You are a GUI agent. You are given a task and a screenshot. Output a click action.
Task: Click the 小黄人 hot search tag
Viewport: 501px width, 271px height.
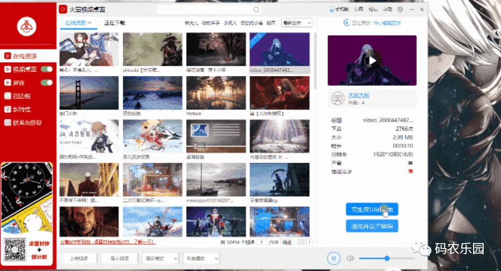coord(230,23)
